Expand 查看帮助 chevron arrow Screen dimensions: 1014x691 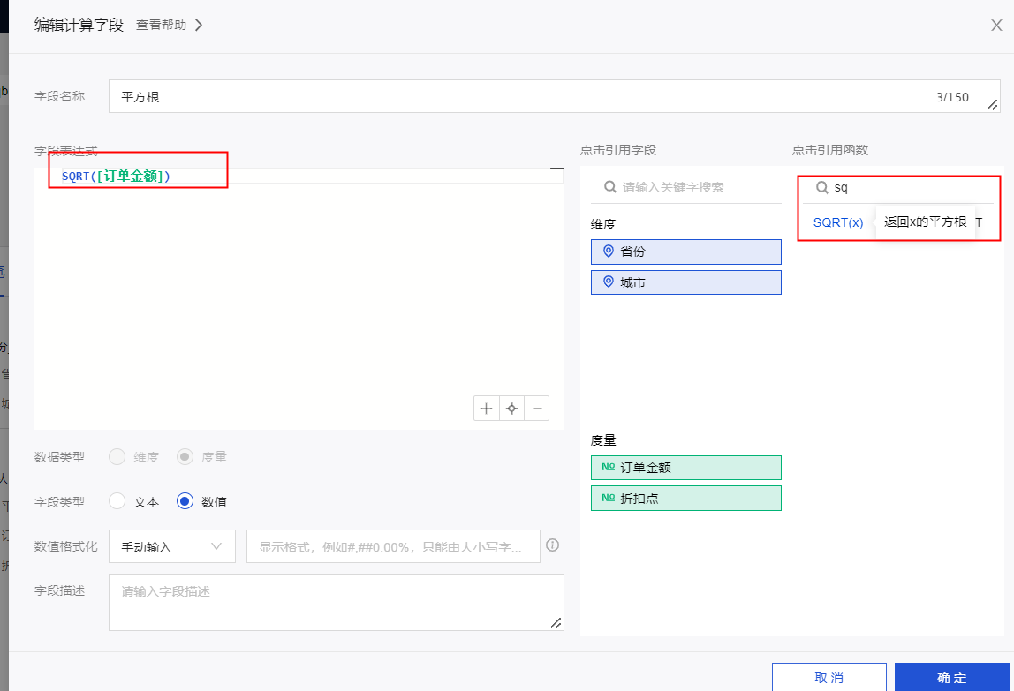[x=199, y=25]
